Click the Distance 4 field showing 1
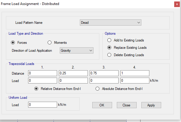The height and width of the screenshot is (122, 181). 135,73
